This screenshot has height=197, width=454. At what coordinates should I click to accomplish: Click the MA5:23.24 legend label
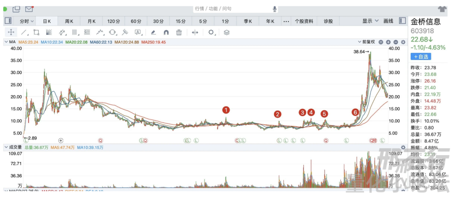[x=29, y=42]
